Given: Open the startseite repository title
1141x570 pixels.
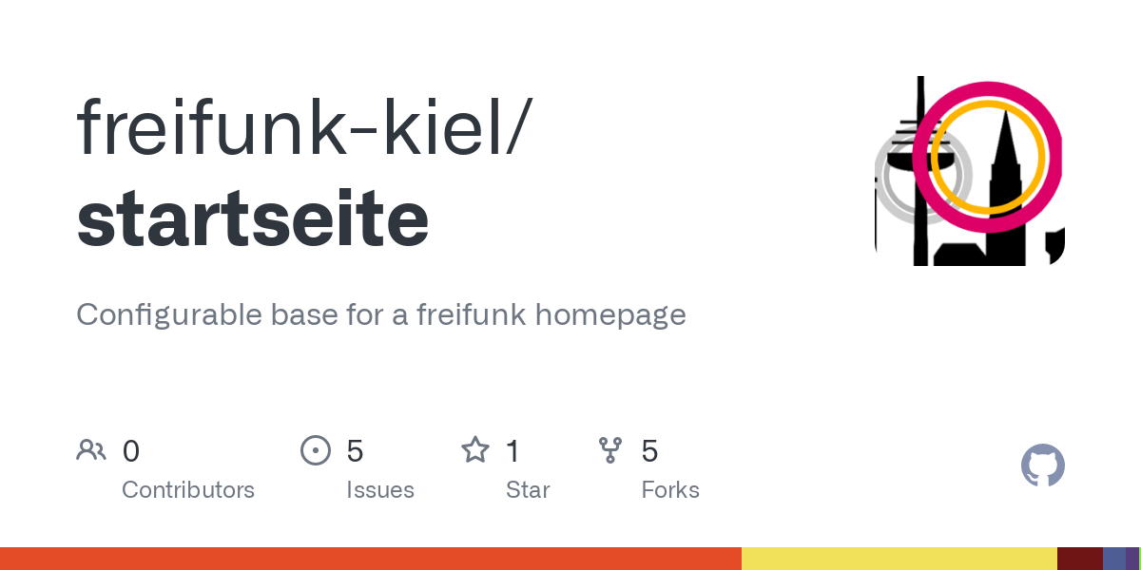Looking at the screenshot, I should click(253, 218).
